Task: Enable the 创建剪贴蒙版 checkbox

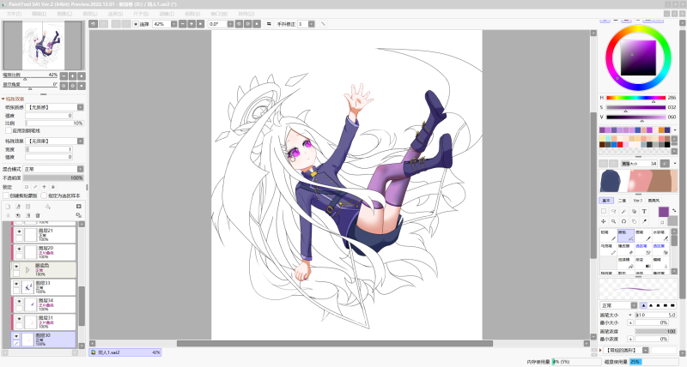Action: [5, 195]
